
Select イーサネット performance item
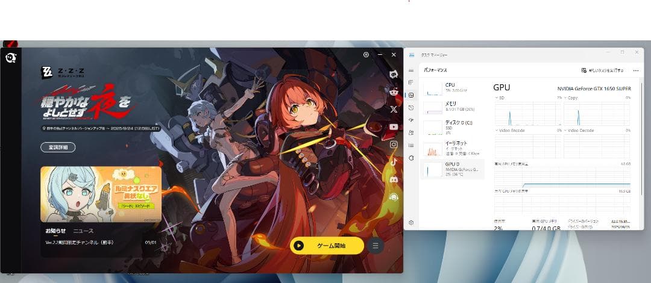453,148
